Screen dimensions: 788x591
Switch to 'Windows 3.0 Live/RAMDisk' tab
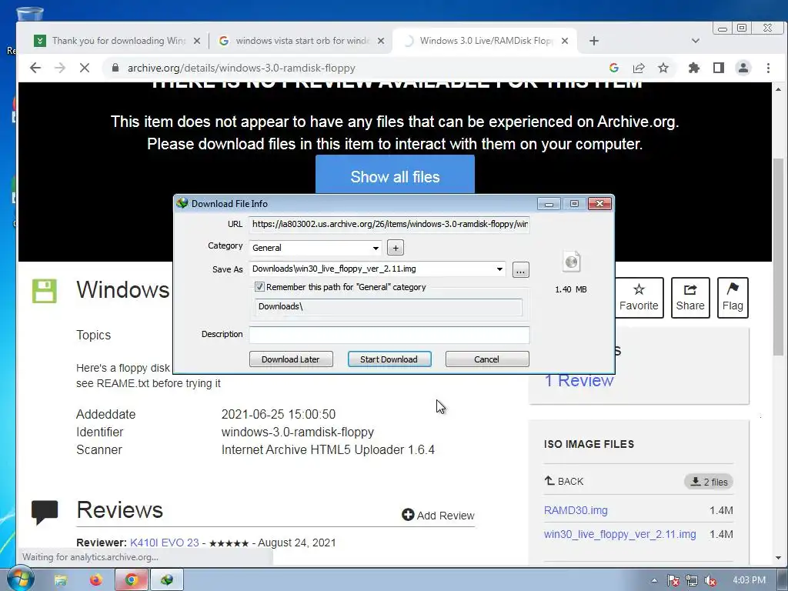(x=485, y=41)
